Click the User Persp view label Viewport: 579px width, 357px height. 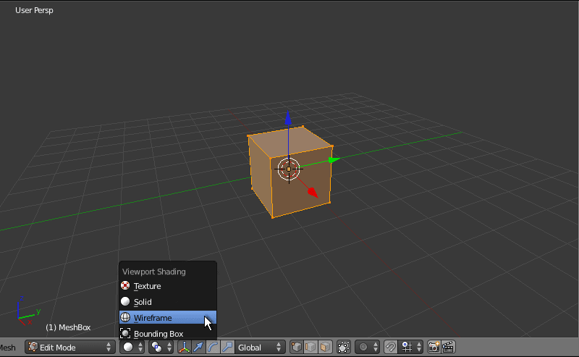(x=34, y=10)
